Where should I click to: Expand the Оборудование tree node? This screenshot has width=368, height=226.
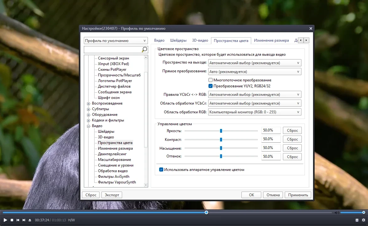pyautogui.click(x=89, y=115)
